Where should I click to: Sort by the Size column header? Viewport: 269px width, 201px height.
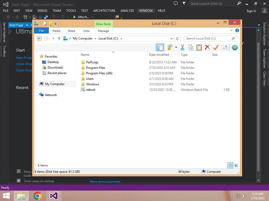[x=221, y=54]
